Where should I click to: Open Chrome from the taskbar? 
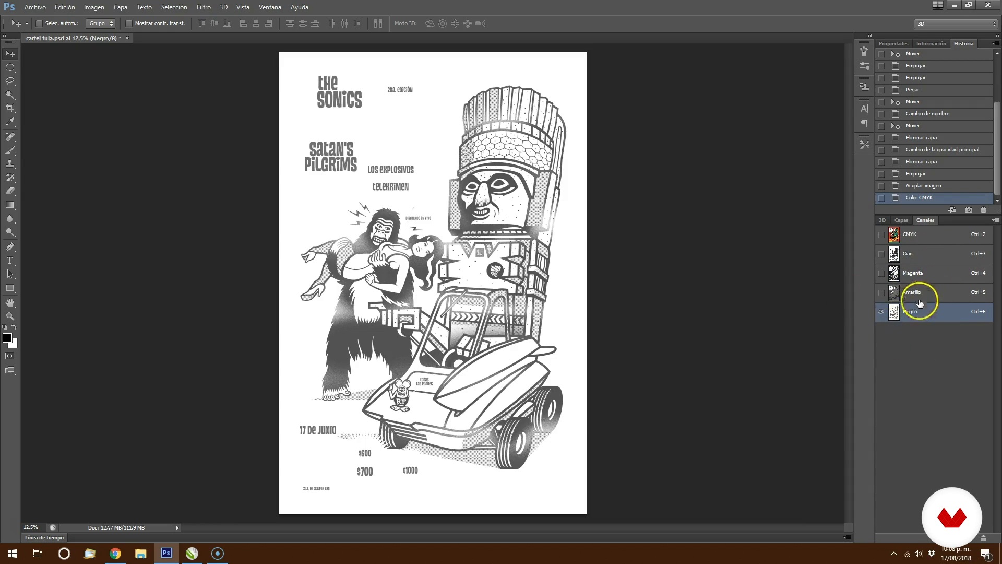point(115,554)
